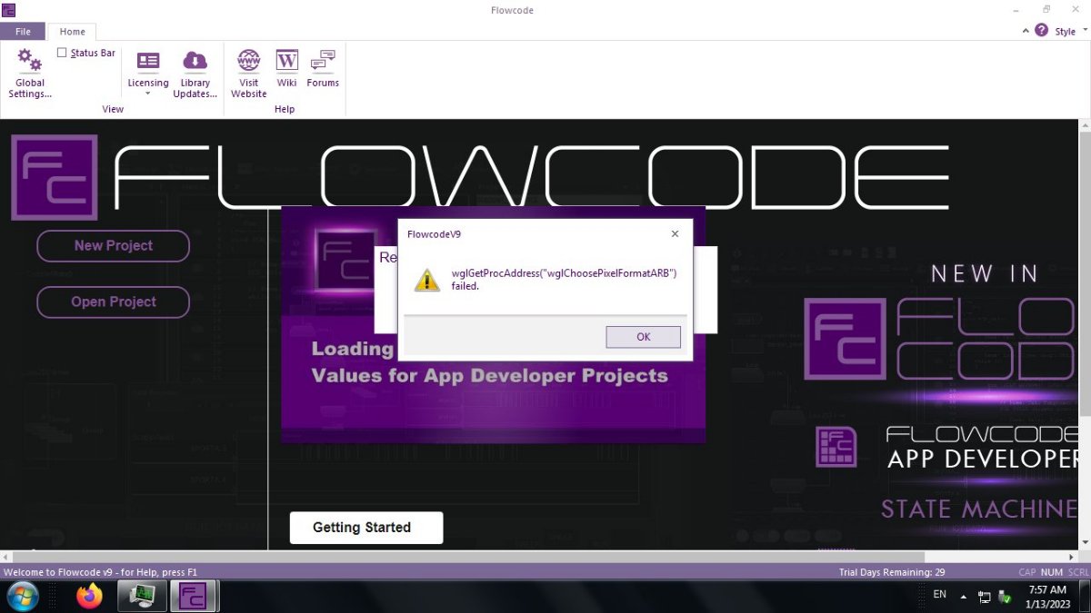Expand the Licensing dropdown arrow
This screenshot has height=613, width=1091.
[x=147, y=93]
